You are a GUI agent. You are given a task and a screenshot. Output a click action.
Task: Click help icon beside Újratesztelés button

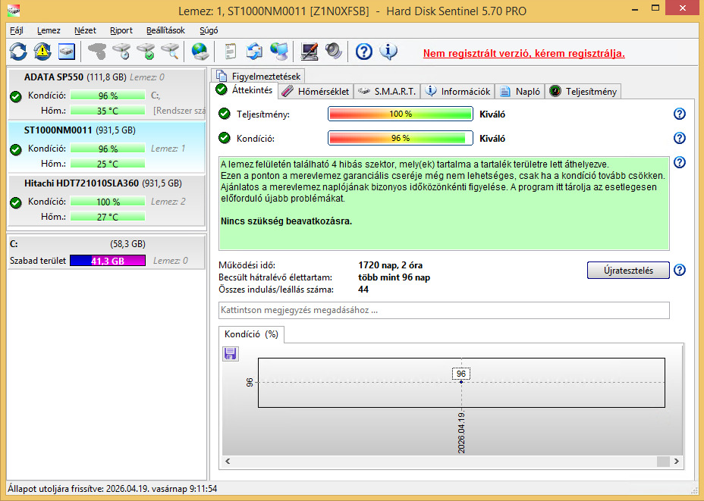tap(680, 270)
